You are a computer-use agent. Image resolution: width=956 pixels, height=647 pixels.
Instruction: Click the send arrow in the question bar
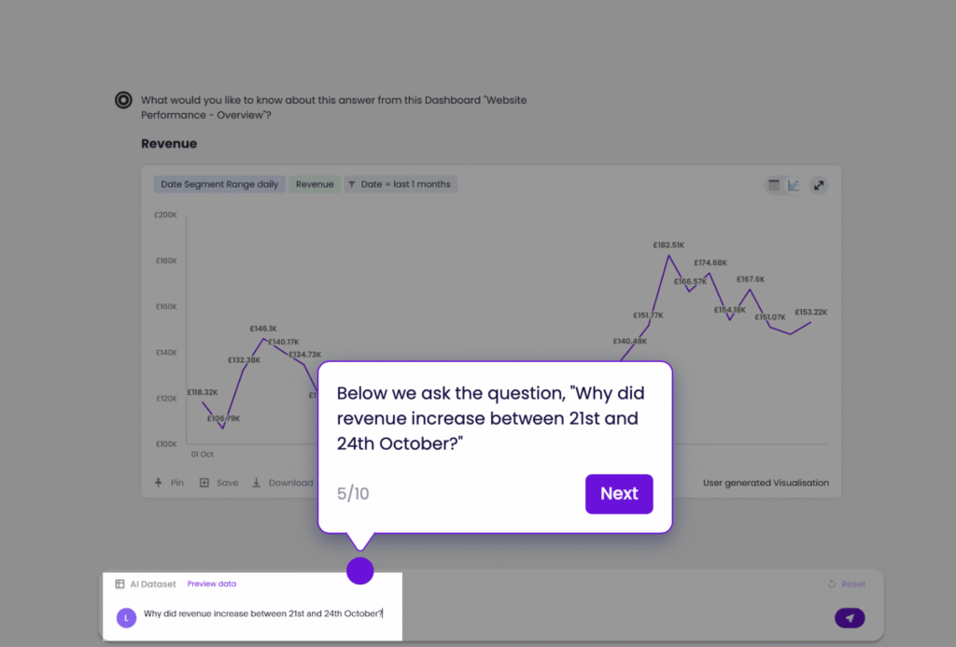(849, 617)
